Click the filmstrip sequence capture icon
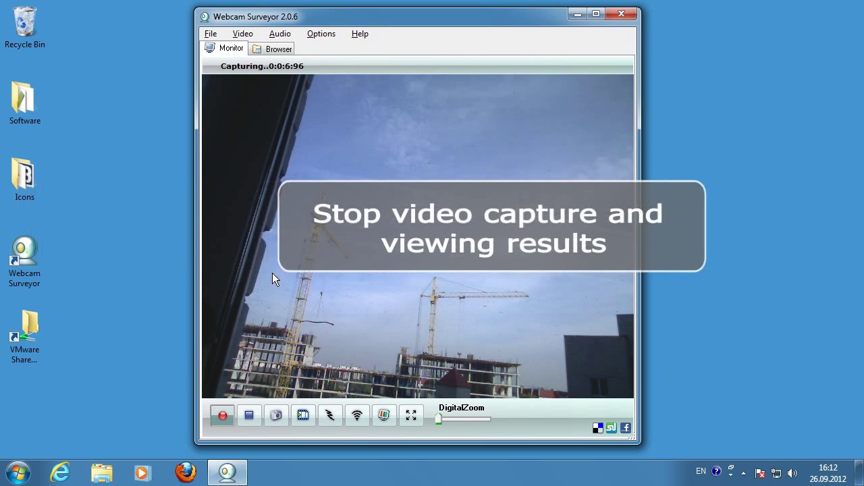 click(303, 415)
